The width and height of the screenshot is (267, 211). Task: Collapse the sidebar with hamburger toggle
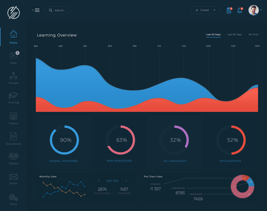click(x=36, y=10)
